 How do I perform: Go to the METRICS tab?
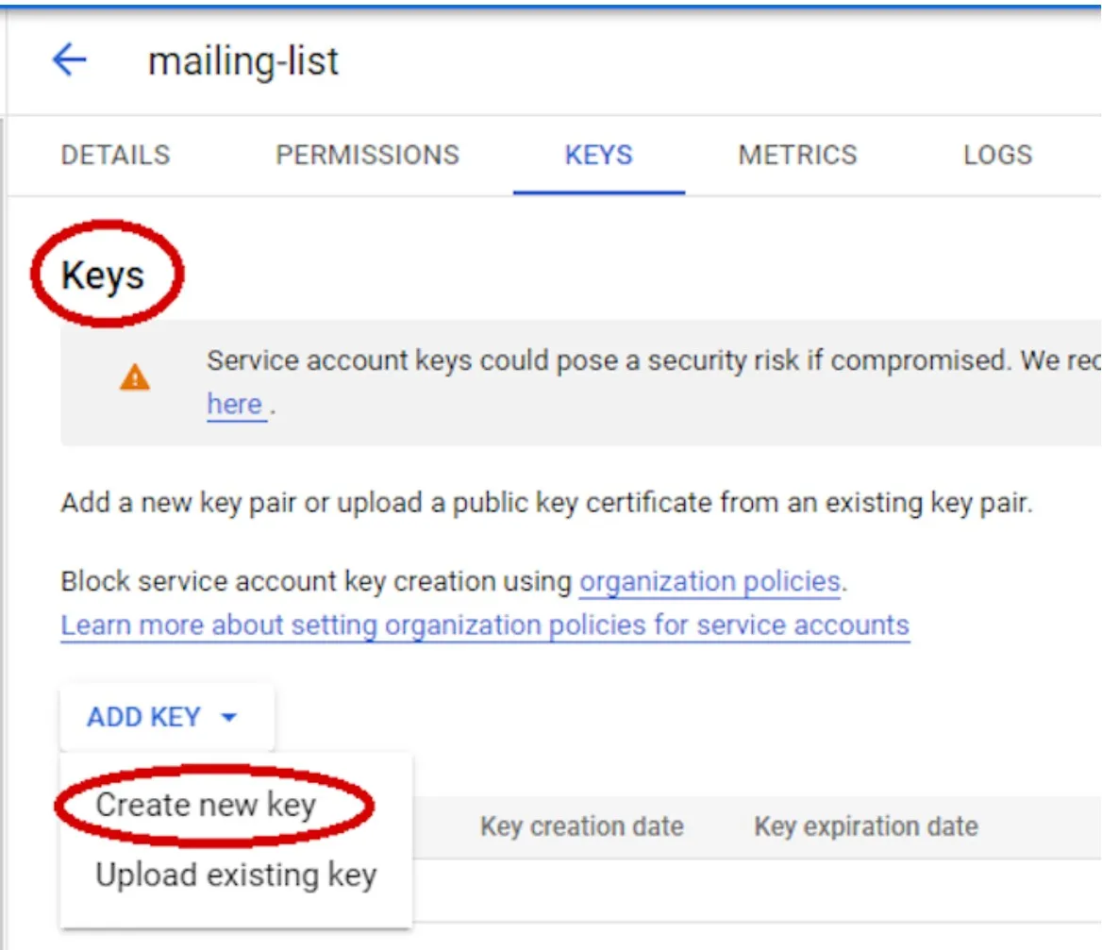point(797,156)
